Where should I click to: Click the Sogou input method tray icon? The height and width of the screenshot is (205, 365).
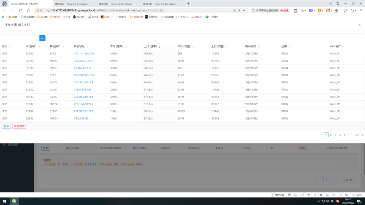pyautogui.click(x=338, y=201)
